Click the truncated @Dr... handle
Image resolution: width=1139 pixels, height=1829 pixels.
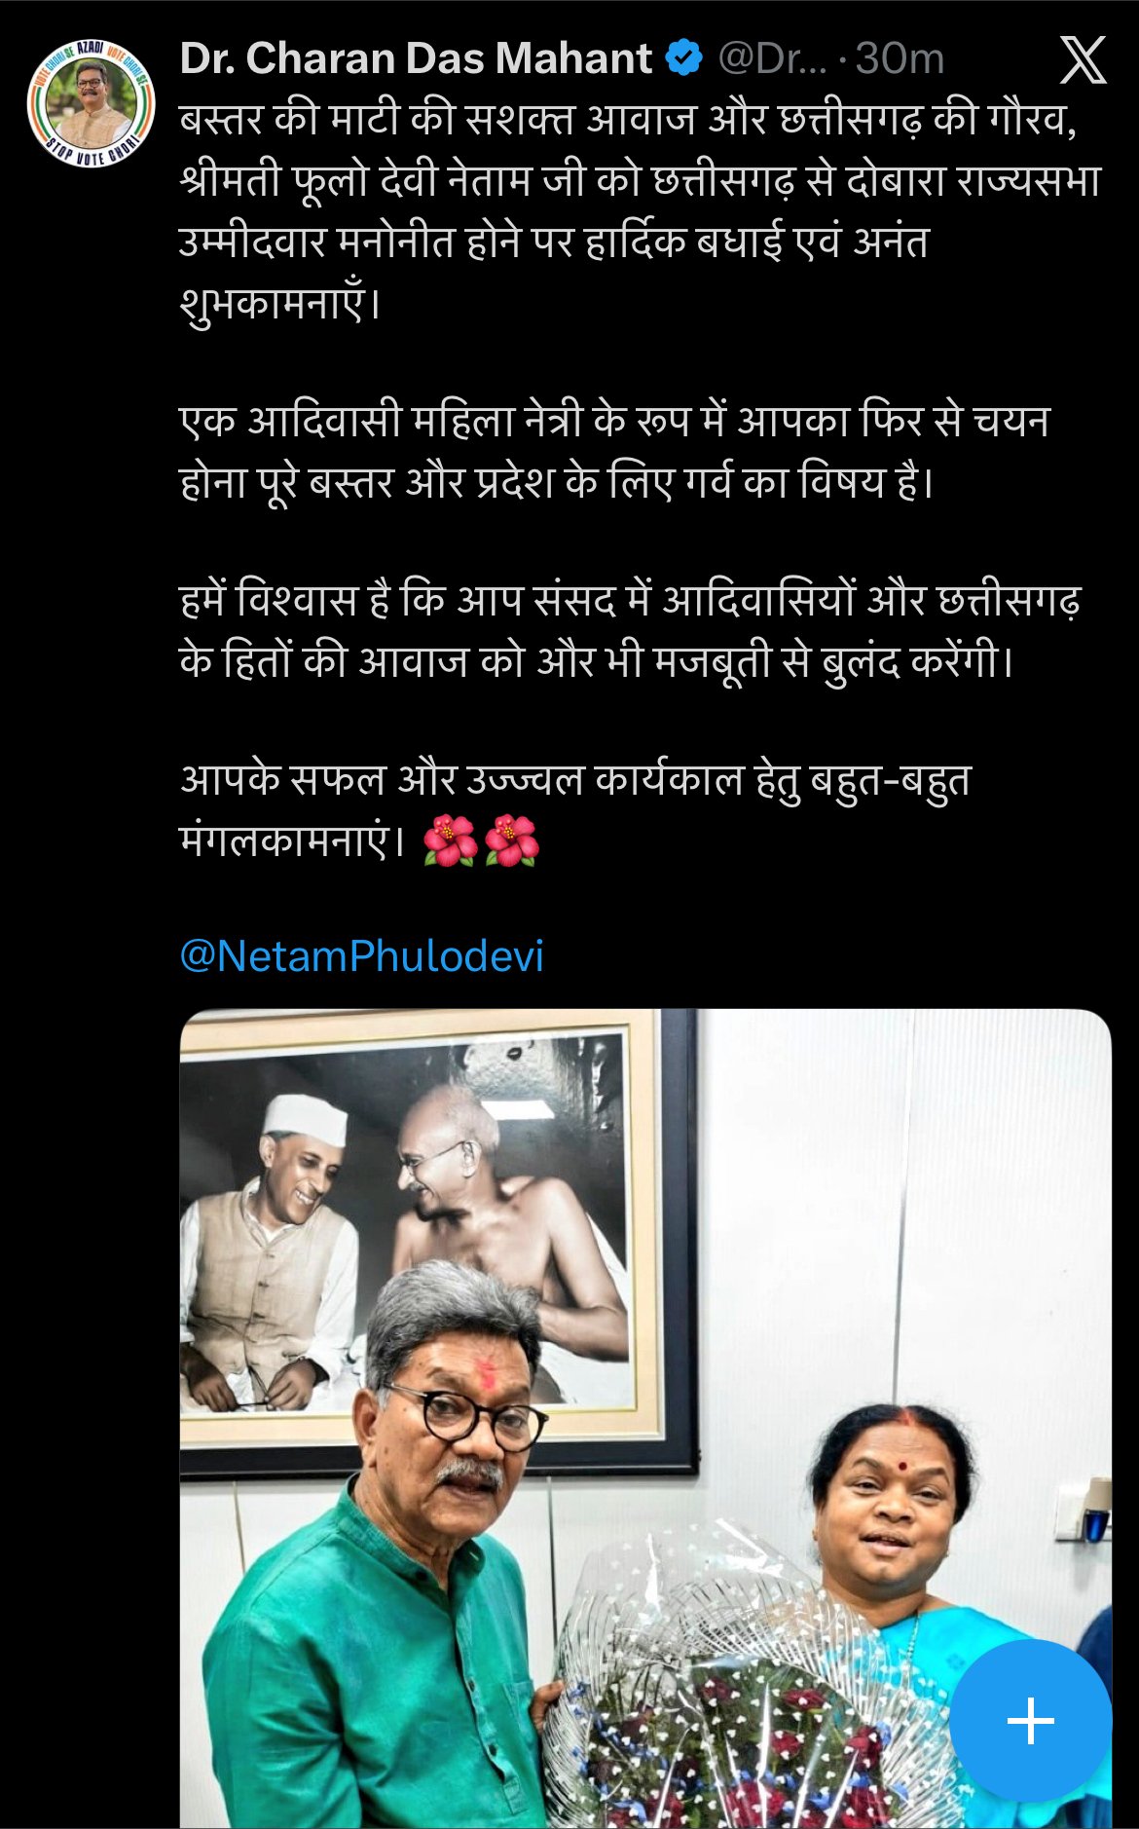(x=772, y=59)
